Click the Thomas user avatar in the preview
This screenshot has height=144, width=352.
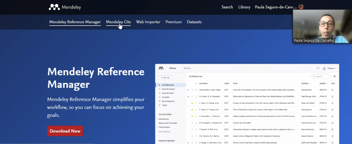324,68
